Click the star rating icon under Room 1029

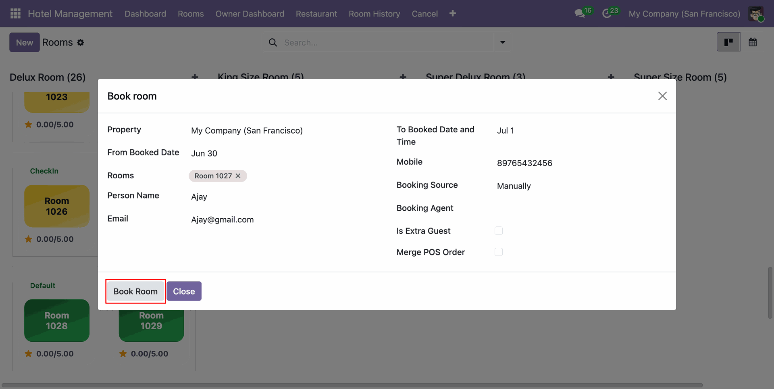tap(123, 353)
